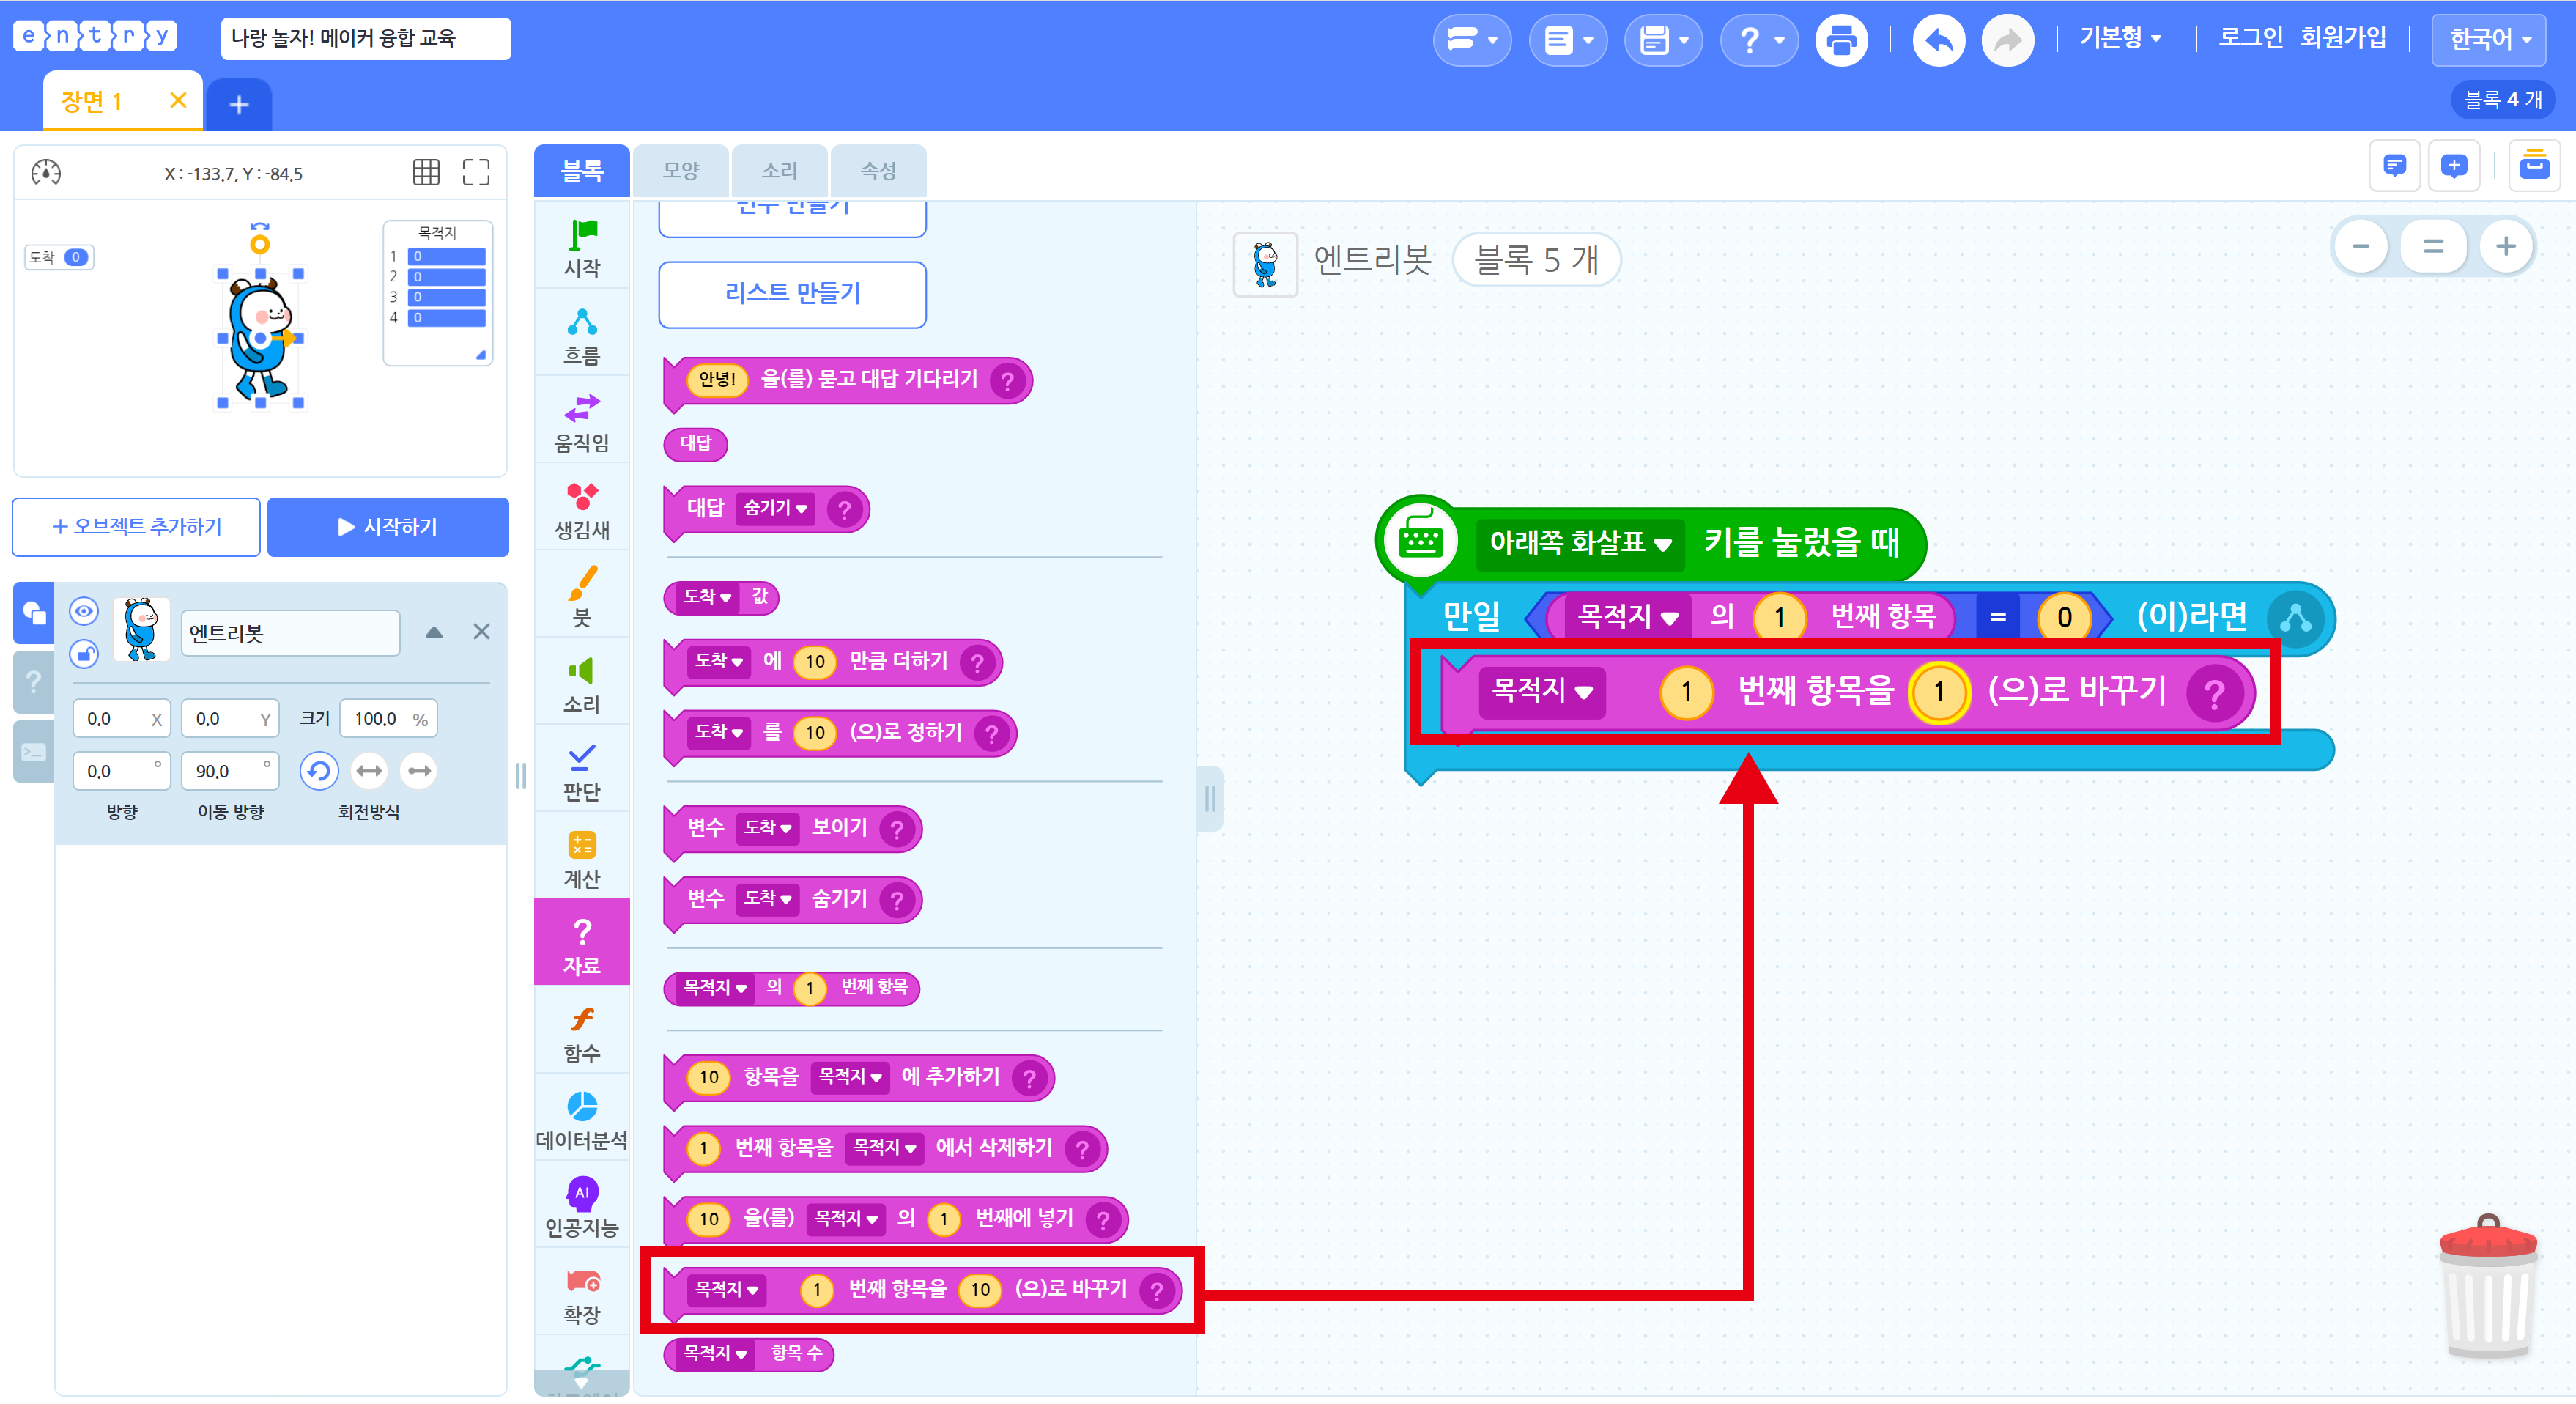This screenshot has width=2576, height=1404.
Task: Open the 기본형 mode dropdown
Action: point(2120,38)
